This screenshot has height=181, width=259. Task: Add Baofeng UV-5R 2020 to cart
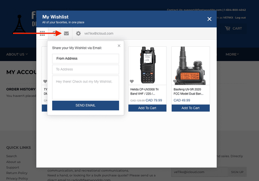pyautogui.click(x=191, y=108)
